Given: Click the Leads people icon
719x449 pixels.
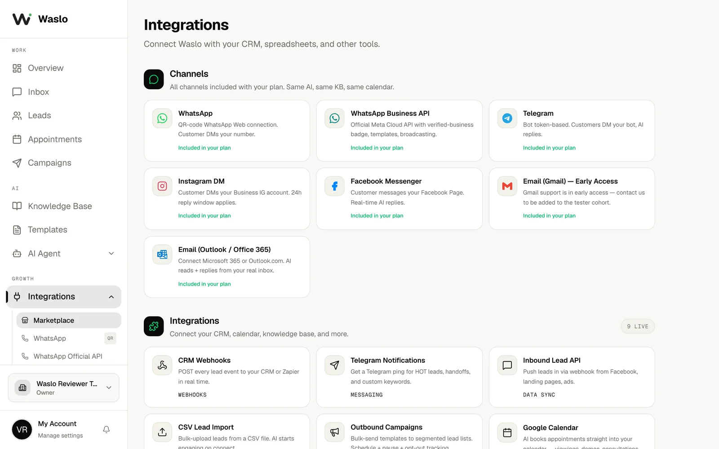Looking at the screenshot, I should [17, 115].
